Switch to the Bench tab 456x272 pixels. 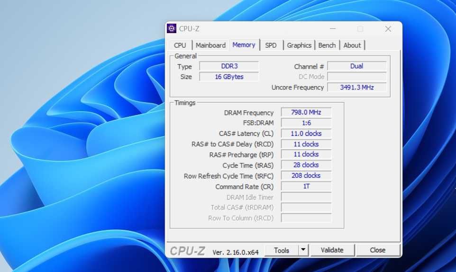(x=327, y=45)
